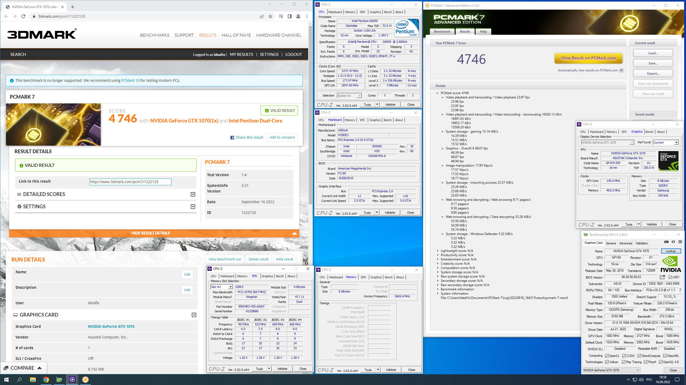This screenshot has height=385, width=686.
Task: Open Windows Start menu
Action: point(6,380)
